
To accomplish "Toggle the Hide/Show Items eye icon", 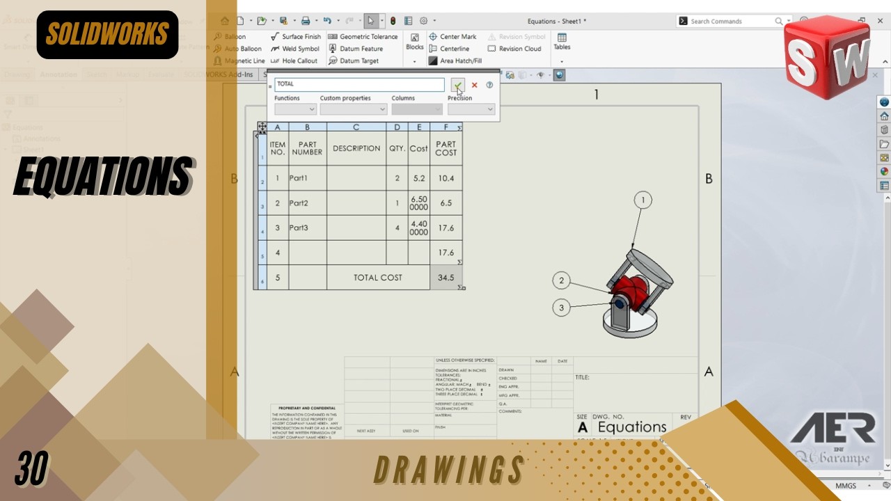I will (x=540, y=74).
